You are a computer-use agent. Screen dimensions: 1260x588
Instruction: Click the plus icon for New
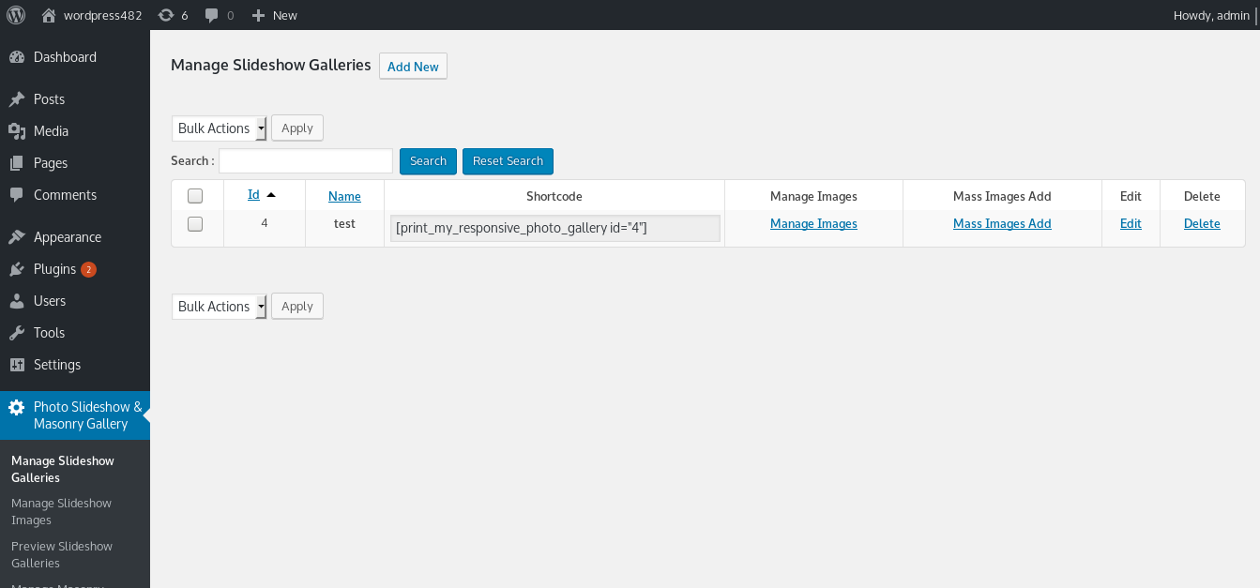259,15
